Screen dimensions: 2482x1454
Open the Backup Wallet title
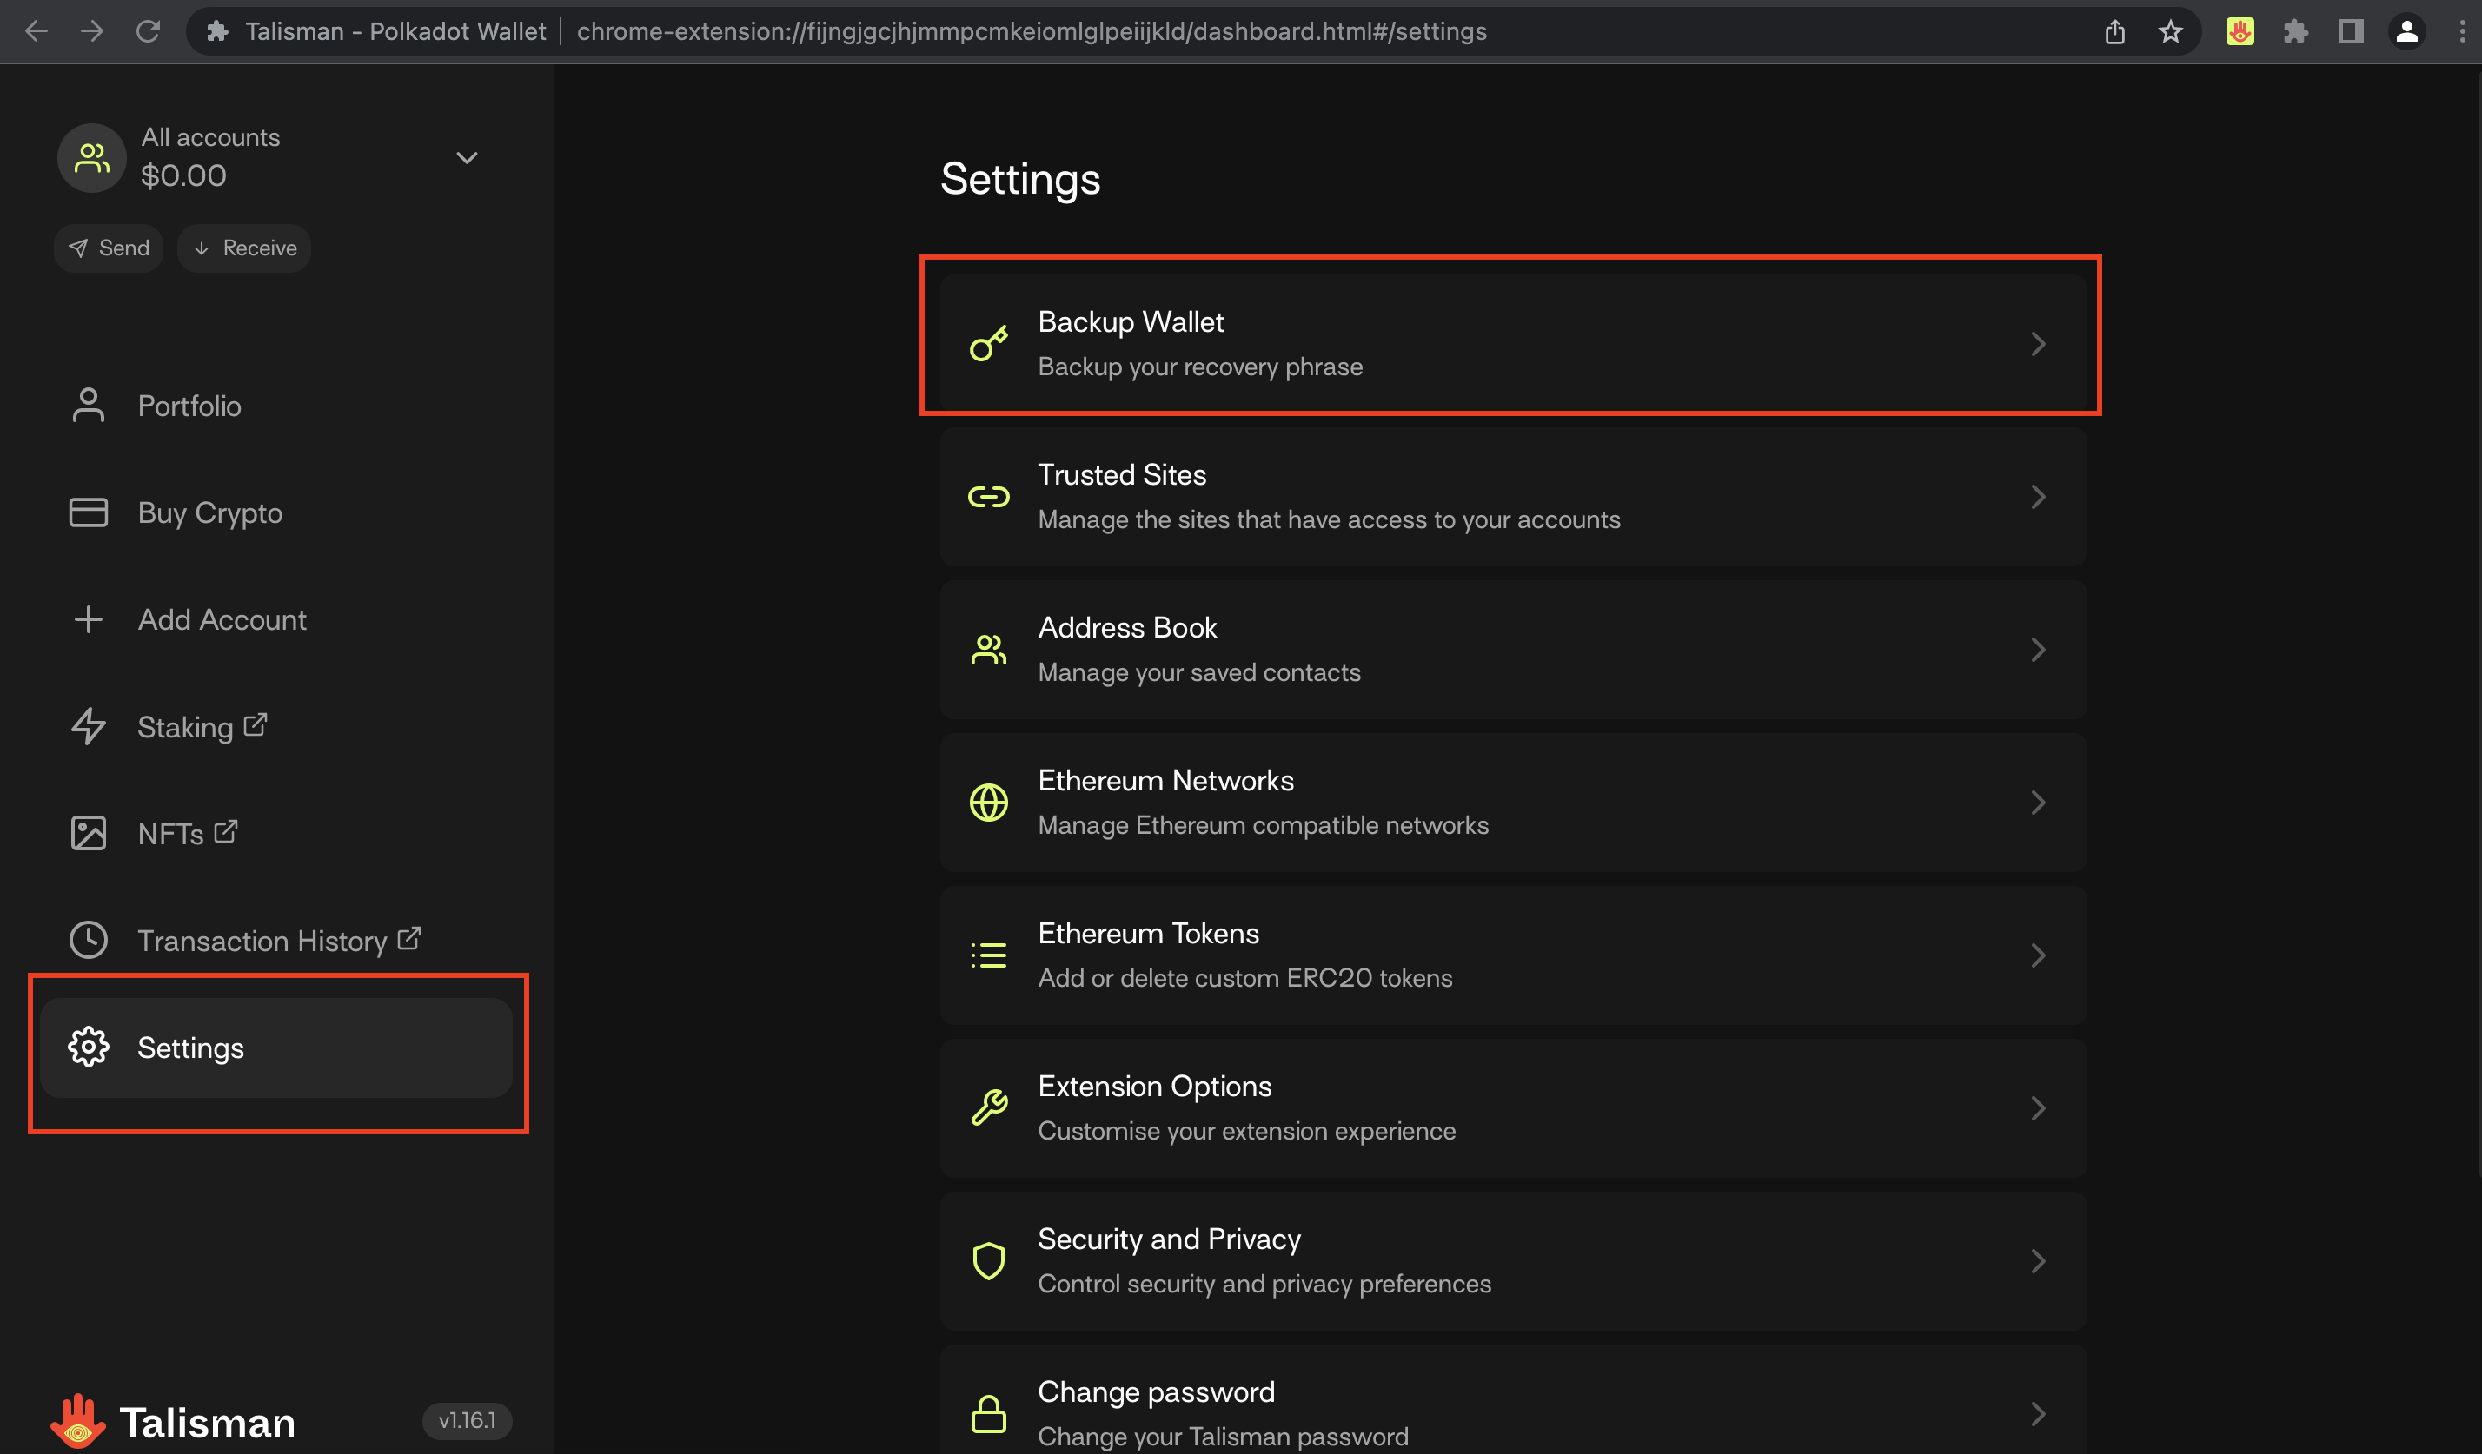1131,322
